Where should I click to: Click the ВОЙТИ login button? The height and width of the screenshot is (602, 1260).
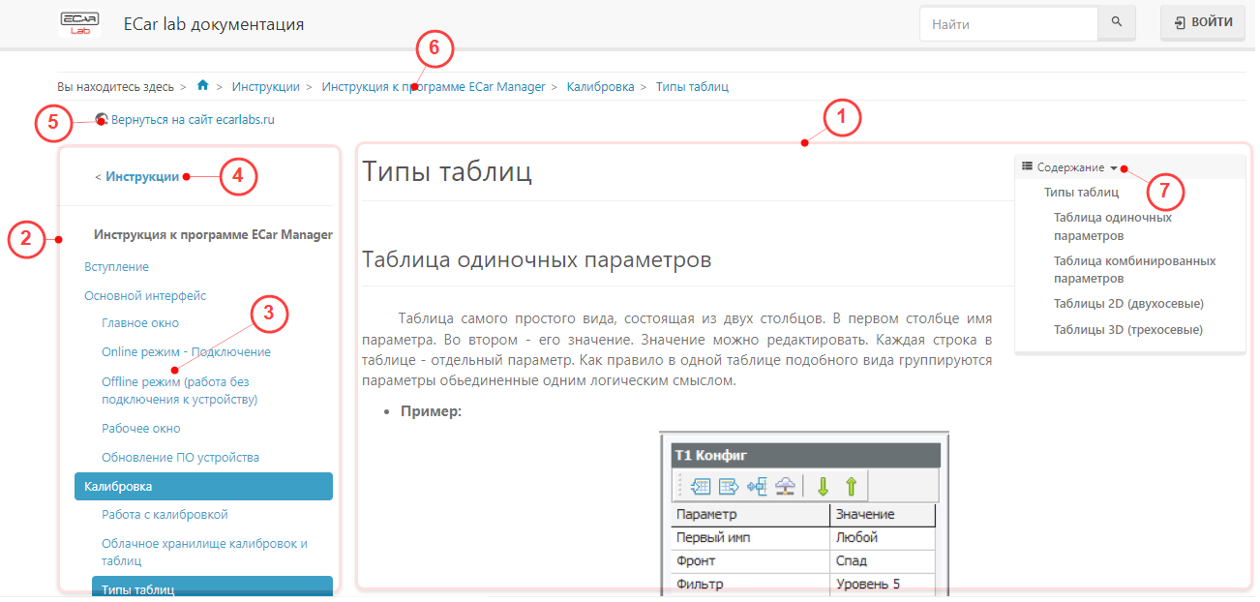click(1203, 22)
